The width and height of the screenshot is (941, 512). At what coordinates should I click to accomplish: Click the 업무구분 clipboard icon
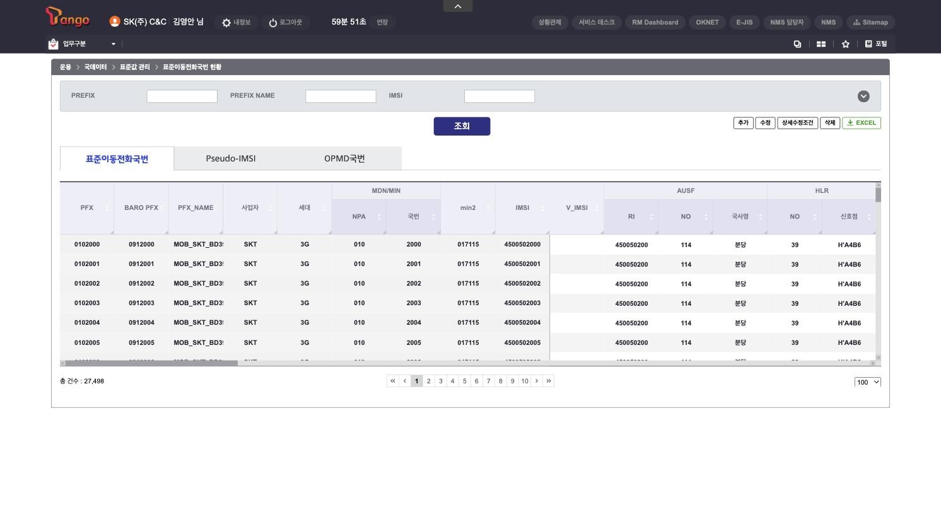point(53,44)
